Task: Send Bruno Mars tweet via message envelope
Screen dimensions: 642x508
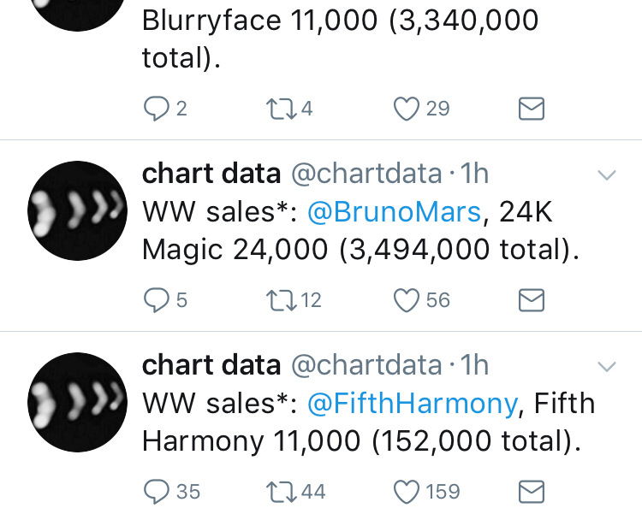Action: pyautogui.click(x=532, y=300)
